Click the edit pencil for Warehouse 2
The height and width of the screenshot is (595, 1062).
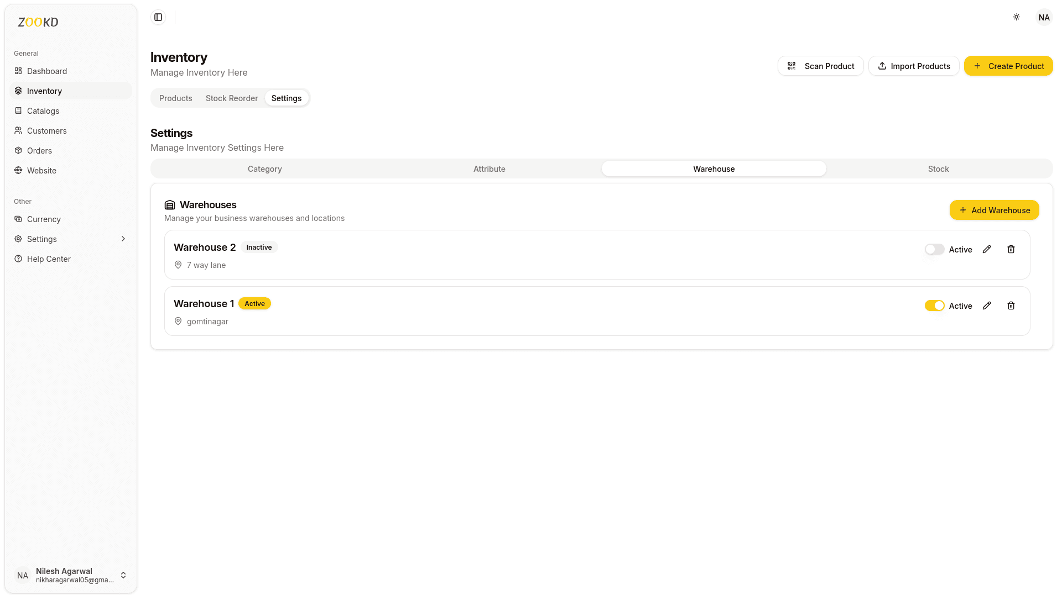click(987, 249)
